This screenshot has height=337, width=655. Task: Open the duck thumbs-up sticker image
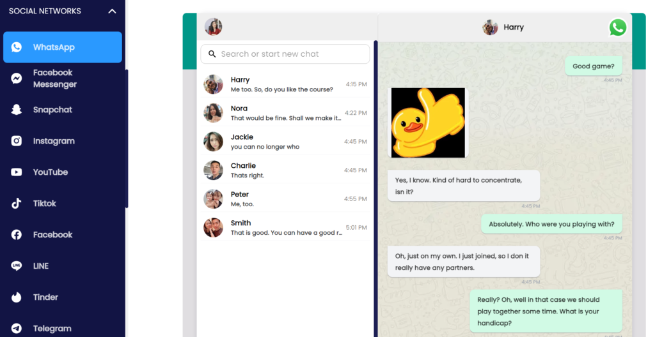pyautogui.click(x=428, y=123)
